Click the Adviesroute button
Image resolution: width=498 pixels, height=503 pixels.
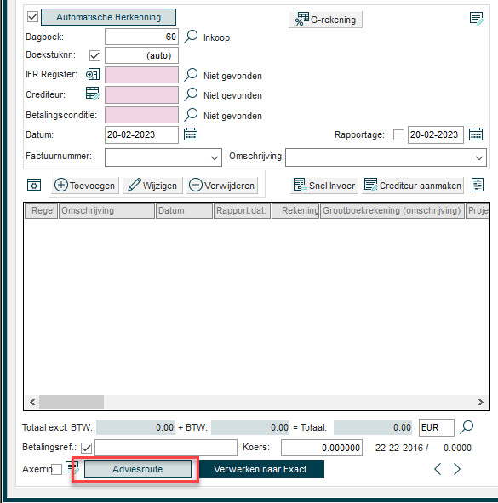tap(138, 469)
